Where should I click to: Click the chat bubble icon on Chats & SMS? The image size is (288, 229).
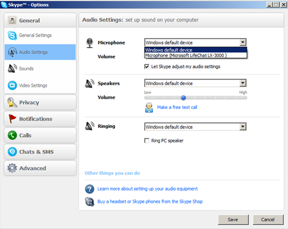tap(12, 152)
